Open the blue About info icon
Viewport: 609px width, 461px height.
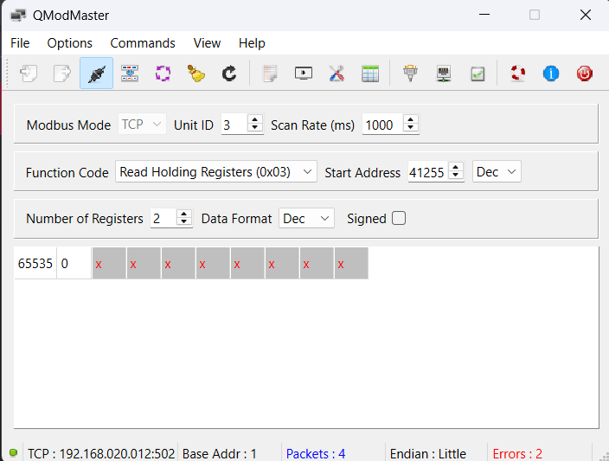[551, 74]
